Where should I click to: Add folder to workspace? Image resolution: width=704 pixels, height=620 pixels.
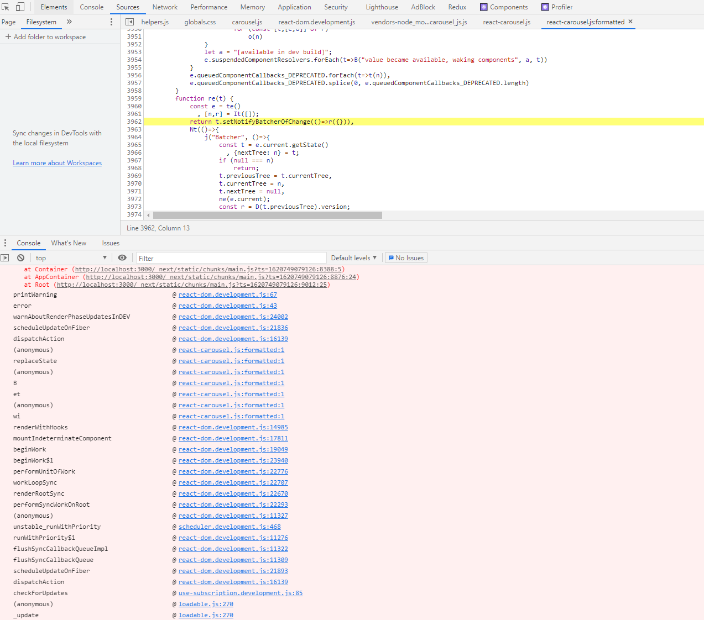click(45, 37)
